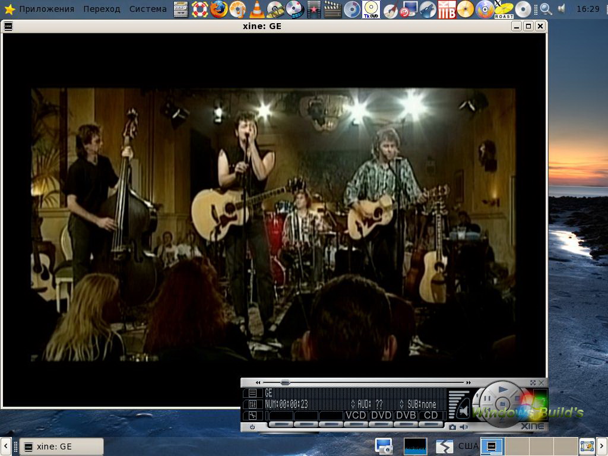Screen dimensions: 608x456
Task: Click the screenshot tool icon in bottom panel
Action: coord(384,446)
